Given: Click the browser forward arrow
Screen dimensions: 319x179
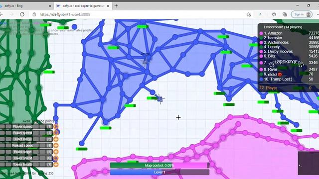Looking at the screenshot, I should coord(11,14).
